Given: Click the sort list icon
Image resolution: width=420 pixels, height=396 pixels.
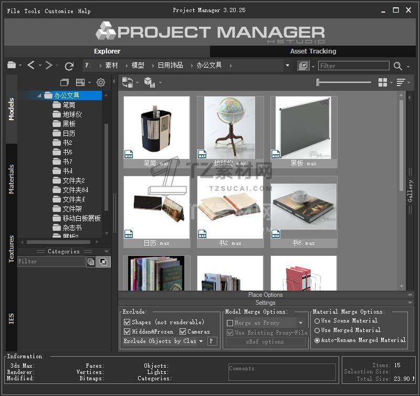Looking at the screenshot, I should (401, 82).
